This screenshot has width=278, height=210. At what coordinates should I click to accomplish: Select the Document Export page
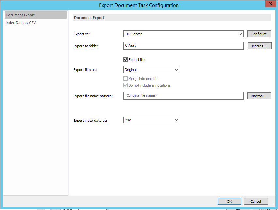coord(20,15)
